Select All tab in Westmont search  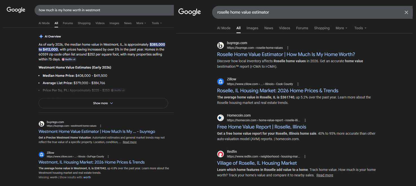[56, 23]
